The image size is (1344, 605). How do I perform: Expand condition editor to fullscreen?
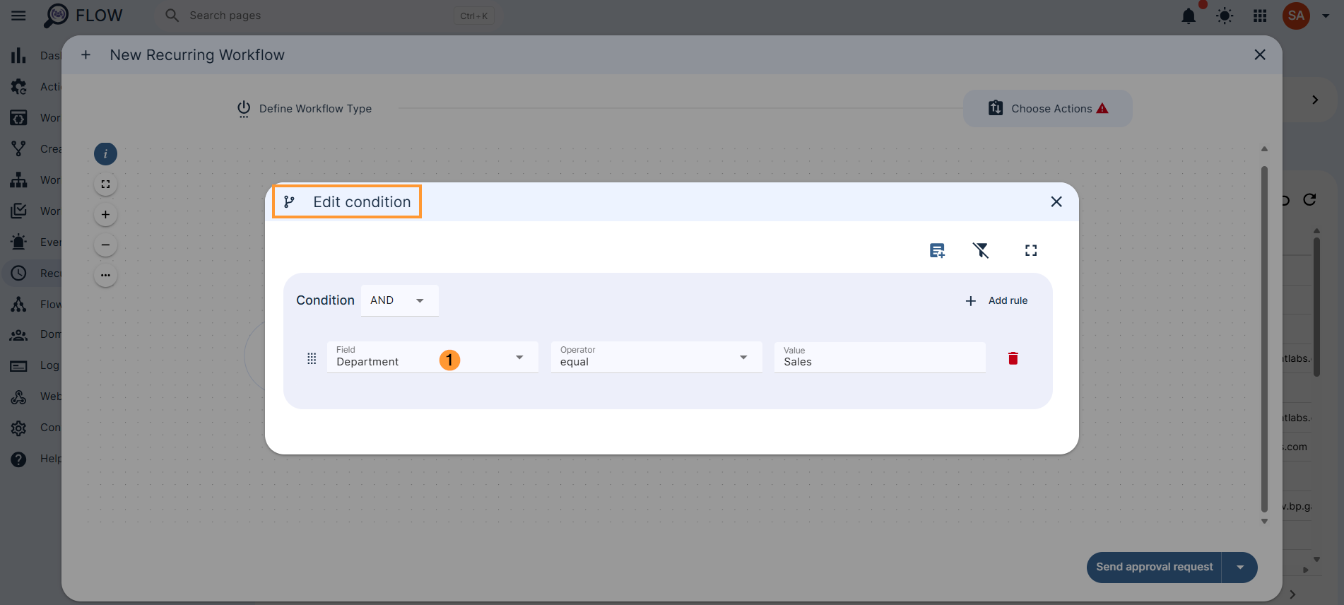coord(1031,250)
